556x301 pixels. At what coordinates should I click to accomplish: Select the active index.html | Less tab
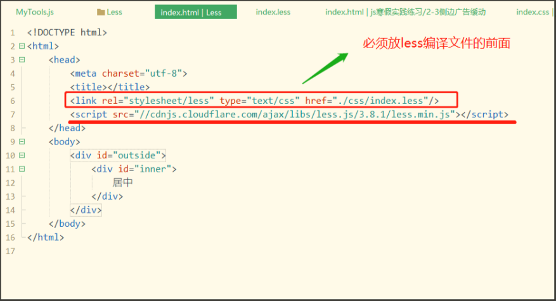click(x=195, y=12)
